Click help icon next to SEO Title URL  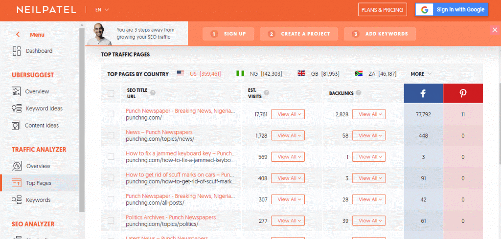[153, 93]
